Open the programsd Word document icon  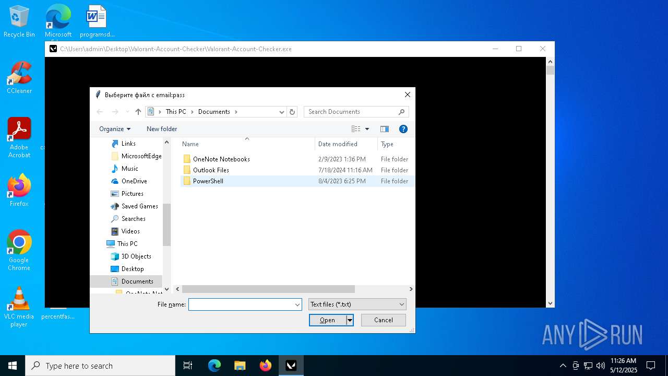[97, 21]
